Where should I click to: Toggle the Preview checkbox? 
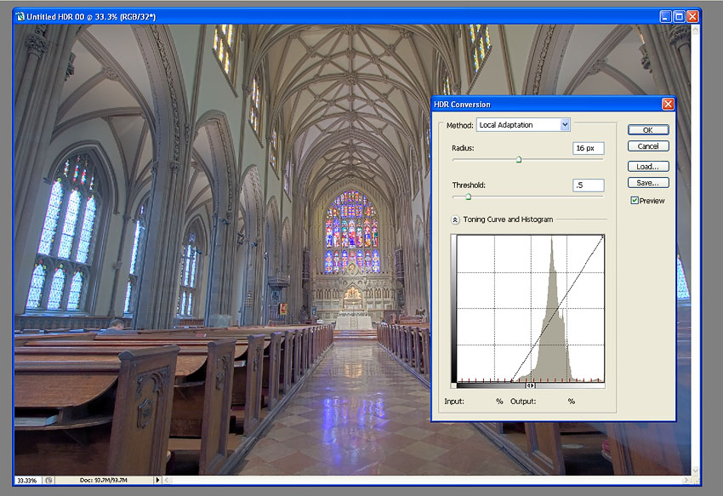[635, 201]
